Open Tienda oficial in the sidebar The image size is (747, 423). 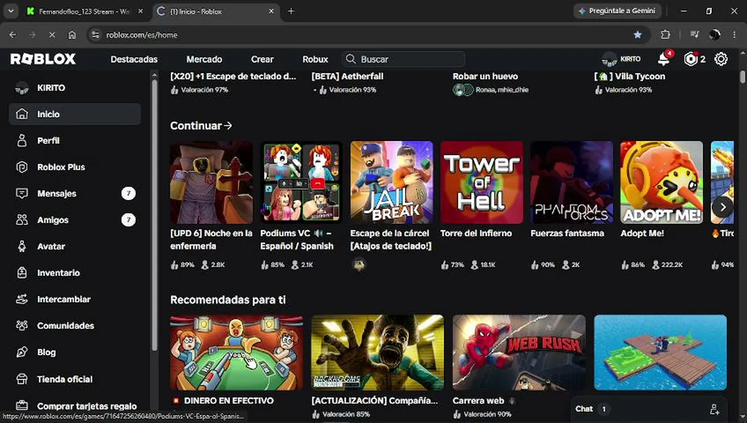(x=75, y=379)
